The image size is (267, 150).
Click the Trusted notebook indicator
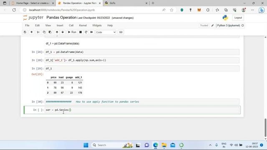pyautogui.click(x=204, y=25)
